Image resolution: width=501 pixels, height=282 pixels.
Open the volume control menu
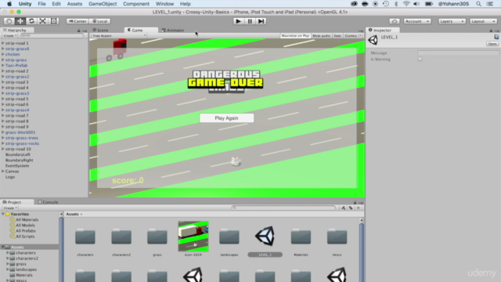pos(416,4)
